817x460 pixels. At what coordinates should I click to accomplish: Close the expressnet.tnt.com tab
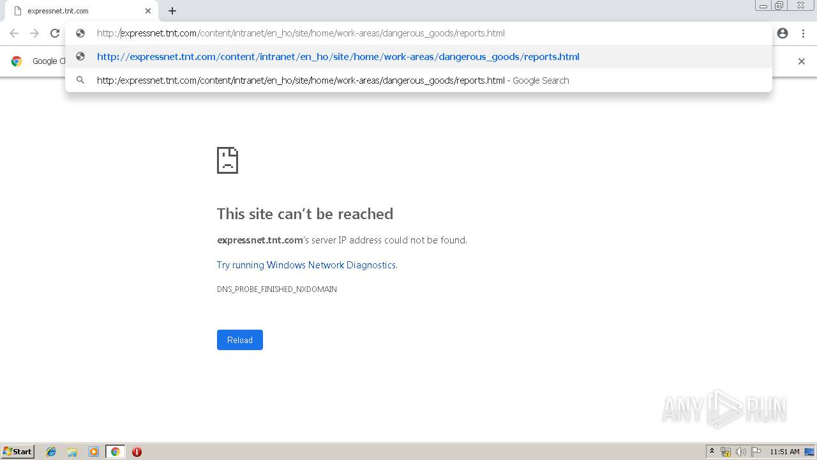click(x=148, y=11)
